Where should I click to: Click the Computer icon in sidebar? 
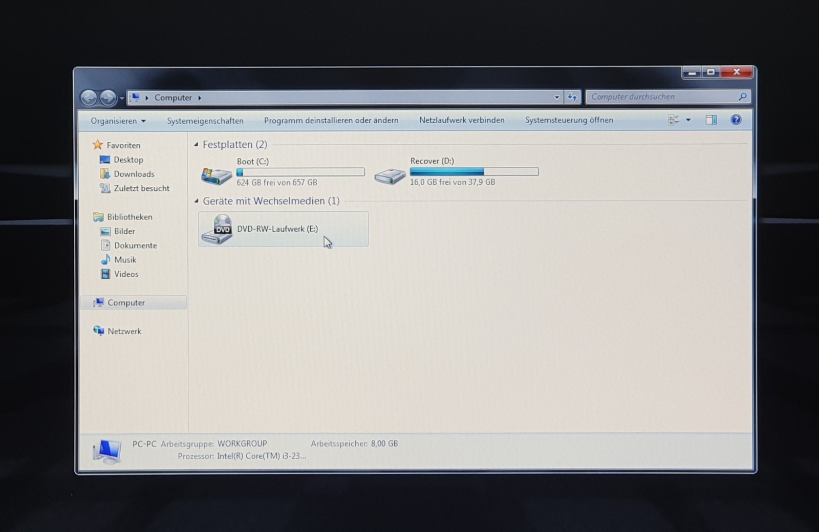(x=99, y=302)
